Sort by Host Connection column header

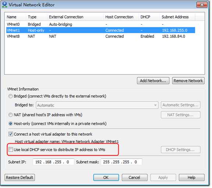121,17
